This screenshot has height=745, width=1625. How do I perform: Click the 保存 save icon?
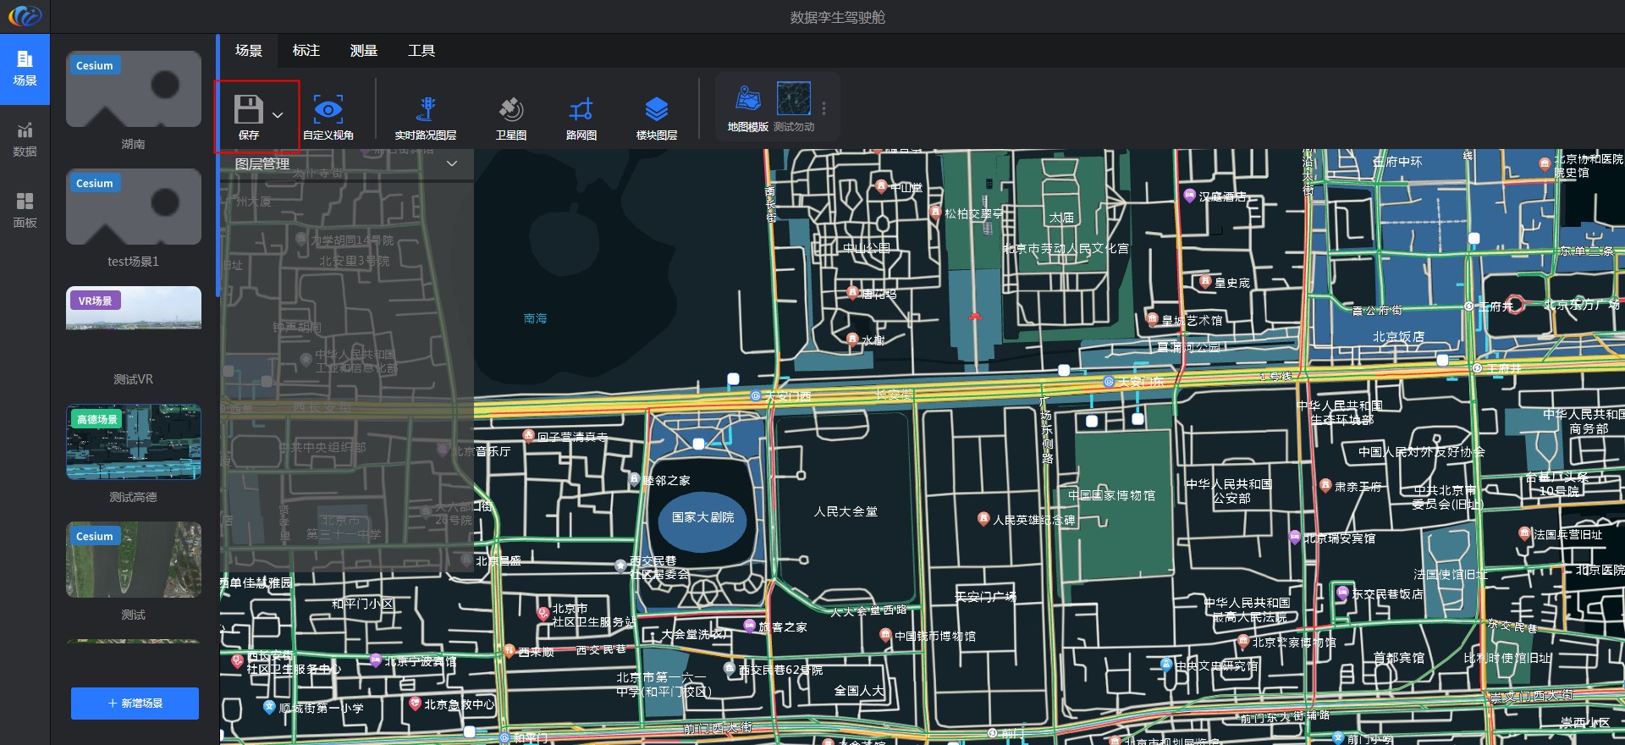pos(248,110)
